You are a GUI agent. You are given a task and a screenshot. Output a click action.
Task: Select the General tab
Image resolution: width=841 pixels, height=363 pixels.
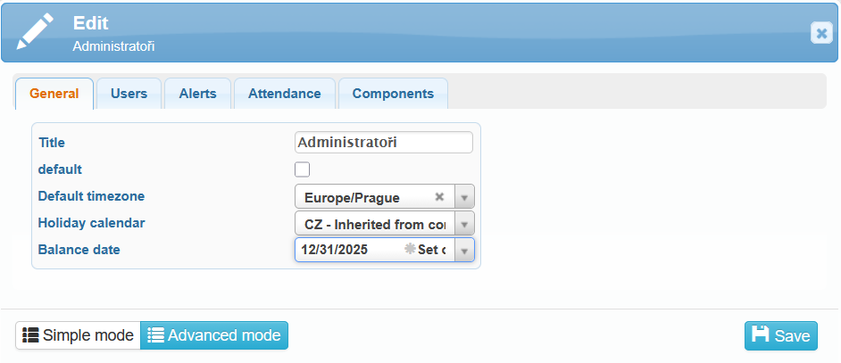click(x=54, y=94)
